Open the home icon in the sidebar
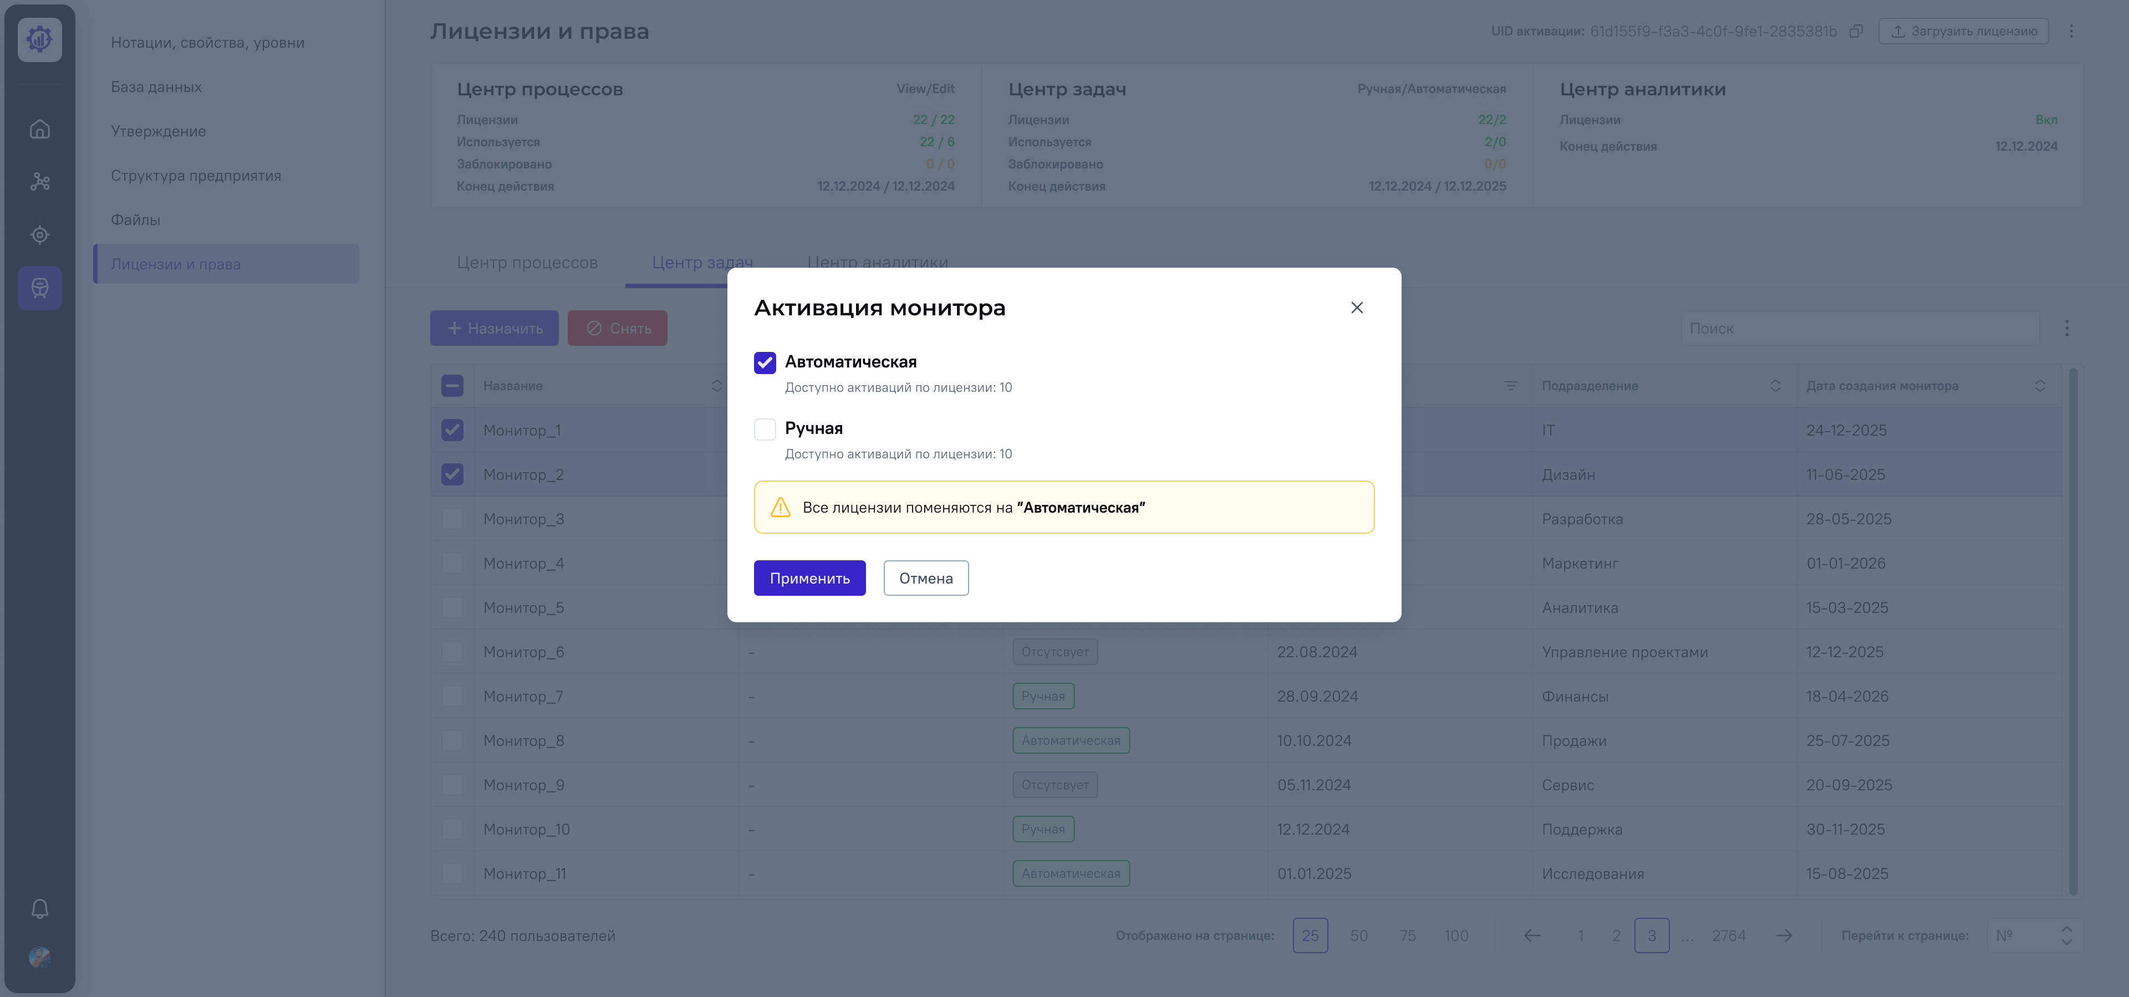The height and width of the screenshot is (997, 2129). pyautogui.click(x=40, y=129)
